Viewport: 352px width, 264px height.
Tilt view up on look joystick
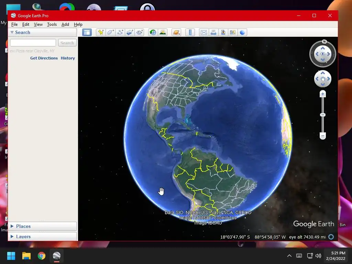pyautogui.click(x=322, y=48)
